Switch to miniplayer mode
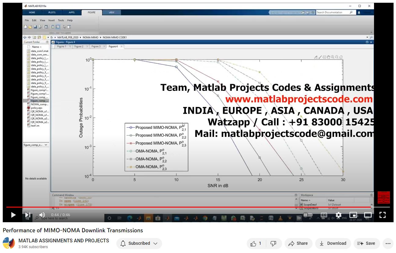Viewport: 396px width, 253px height. pyautogui.click(x=353, y=215)
